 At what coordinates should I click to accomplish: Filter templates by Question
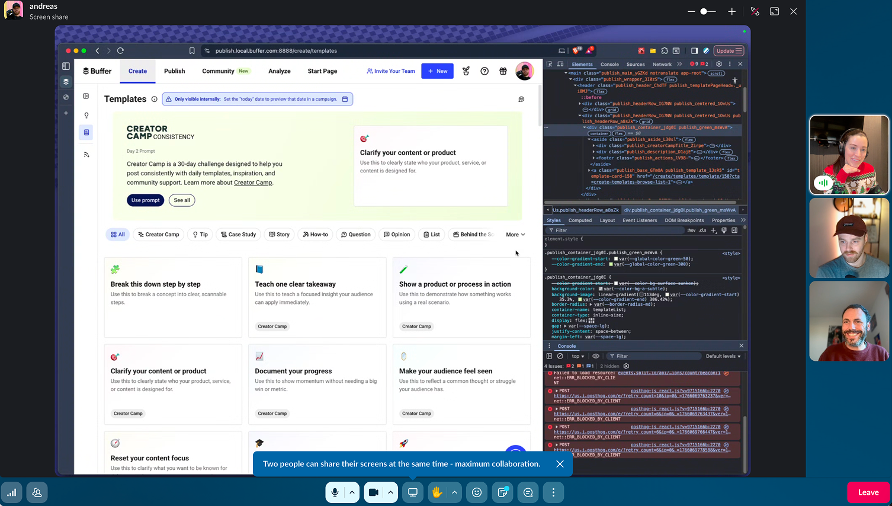pos(356,235)
